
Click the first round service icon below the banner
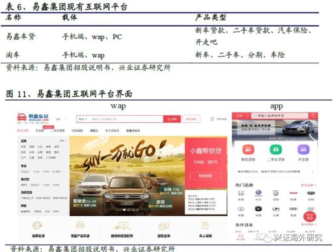(x=38, y=225)
